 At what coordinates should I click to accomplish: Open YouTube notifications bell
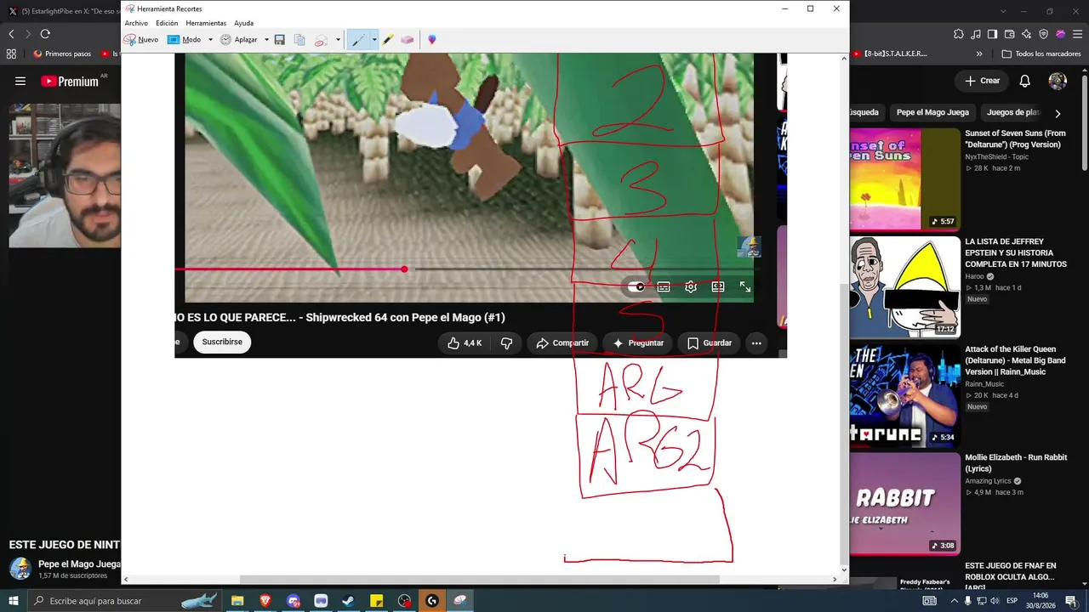coord(1025,81)
